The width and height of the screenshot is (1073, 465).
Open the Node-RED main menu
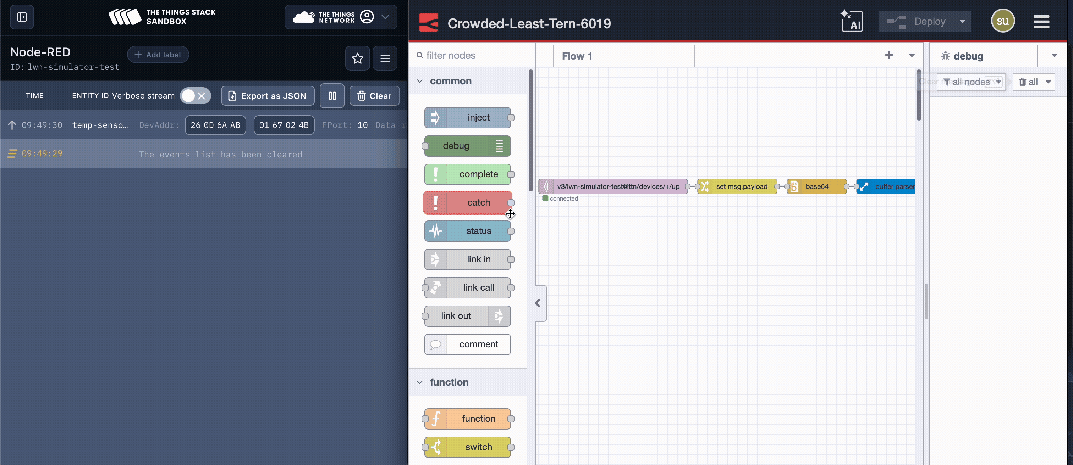click(x=1041, y=21)
